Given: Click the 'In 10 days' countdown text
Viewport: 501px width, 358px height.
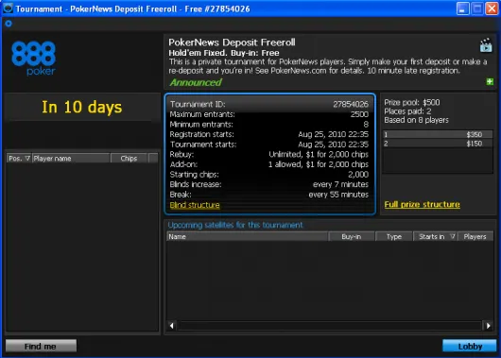Looking at the screenshot, I should pos(82,107).
